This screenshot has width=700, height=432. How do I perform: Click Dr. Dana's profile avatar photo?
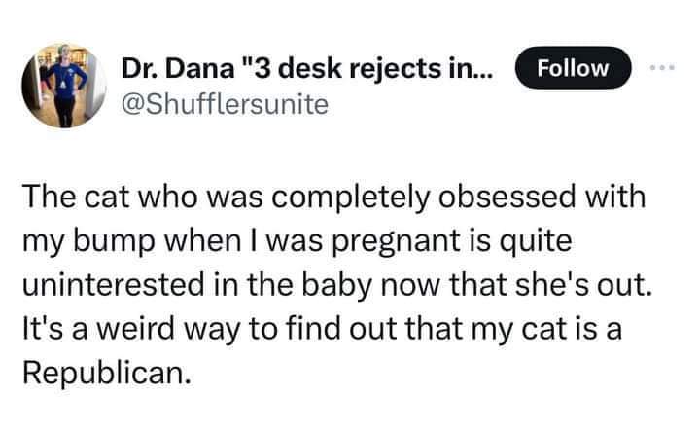click(x=64, y=86)
